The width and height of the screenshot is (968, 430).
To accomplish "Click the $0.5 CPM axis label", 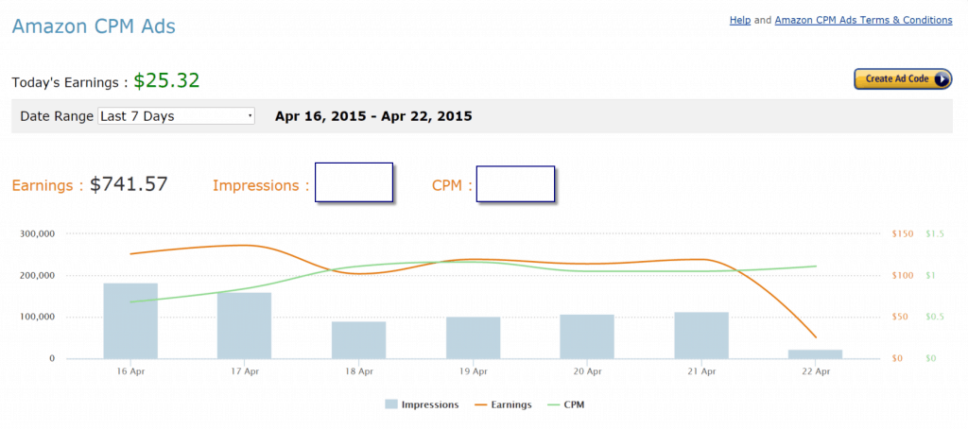I will [x=935, y=318].
